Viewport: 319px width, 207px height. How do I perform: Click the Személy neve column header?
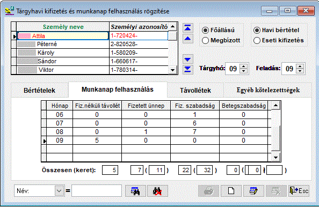63,27
